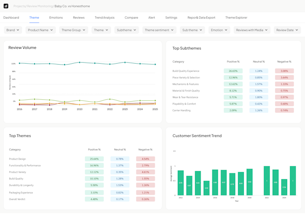Select Baby Co. vs Honesthome breadcrumb
Viewport: 305px width, 217px height.
[x=72, y=6]
